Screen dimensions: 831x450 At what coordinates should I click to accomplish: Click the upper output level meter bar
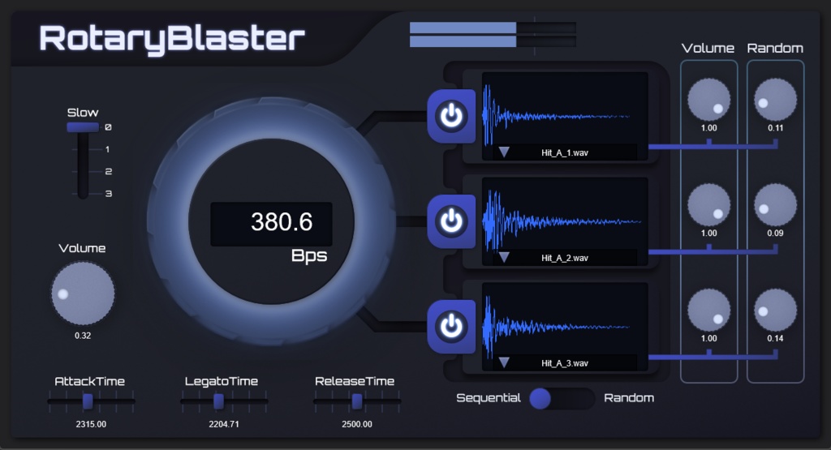[493, 28]
